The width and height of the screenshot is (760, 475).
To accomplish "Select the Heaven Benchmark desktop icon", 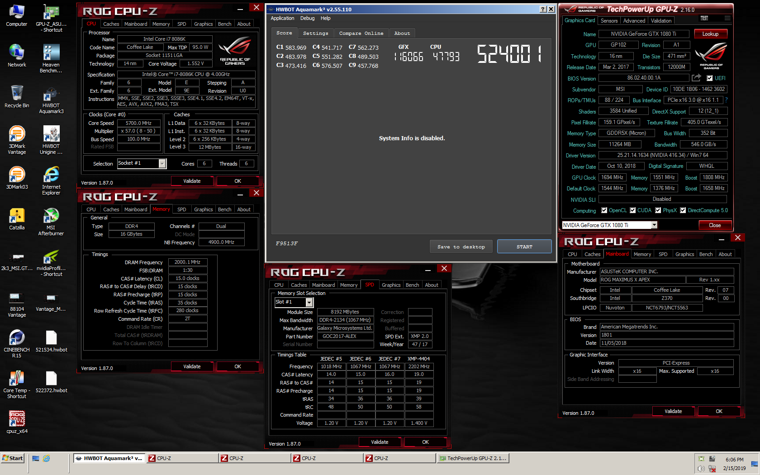I will pos(51,59).
